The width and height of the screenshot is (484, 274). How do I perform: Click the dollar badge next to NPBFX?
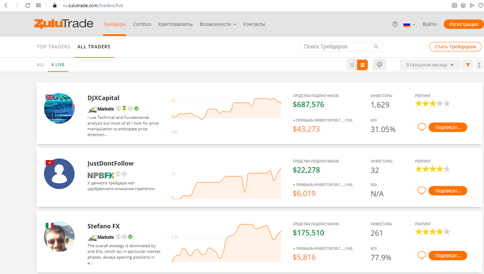point(118,174)
